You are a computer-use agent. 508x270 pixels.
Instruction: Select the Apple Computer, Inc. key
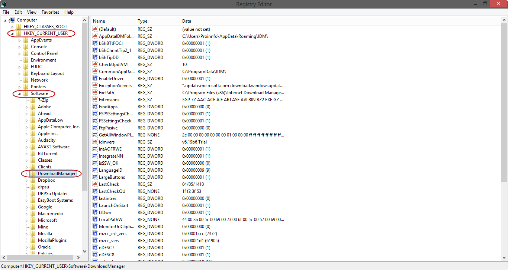pyautogui.click(x=59, y=127)
